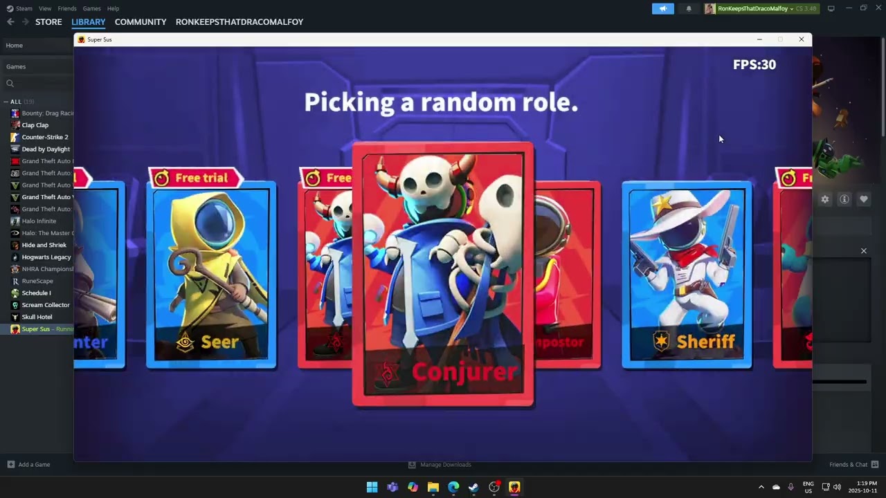Select the RuneScape game icon
Image resolution: width=886 pixels, height=498 pixels.
(x=15, y=281)
